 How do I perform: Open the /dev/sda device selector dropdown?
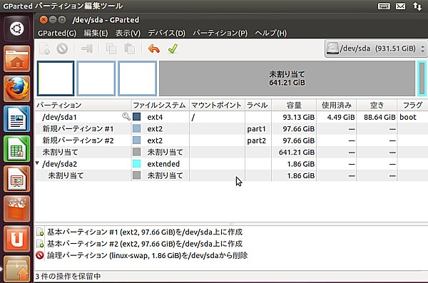point(376,48)
